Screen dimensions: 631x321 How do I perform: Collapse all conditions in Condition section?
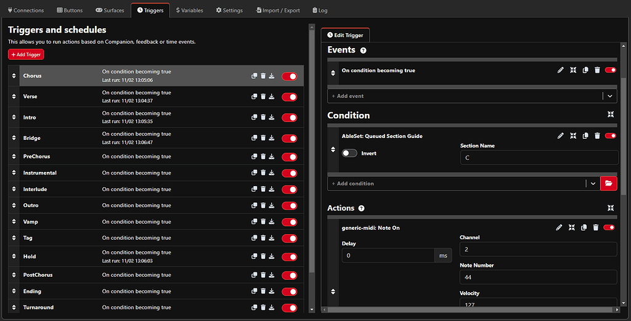click(x=611, y=115)
